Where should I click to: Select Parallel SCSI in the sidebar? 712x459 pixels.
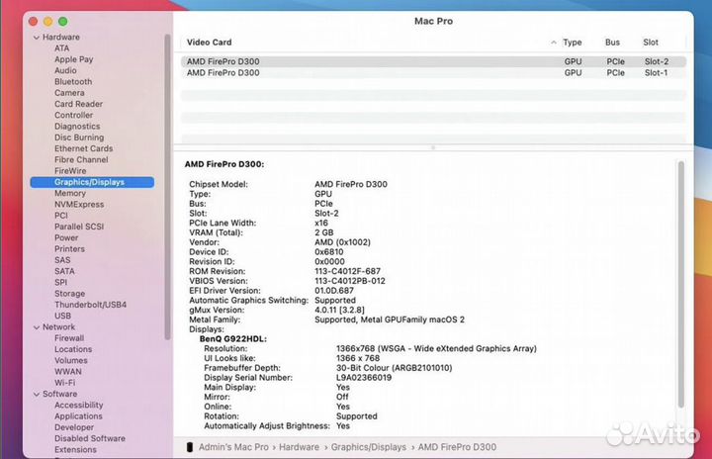click(x=79, y=227)
